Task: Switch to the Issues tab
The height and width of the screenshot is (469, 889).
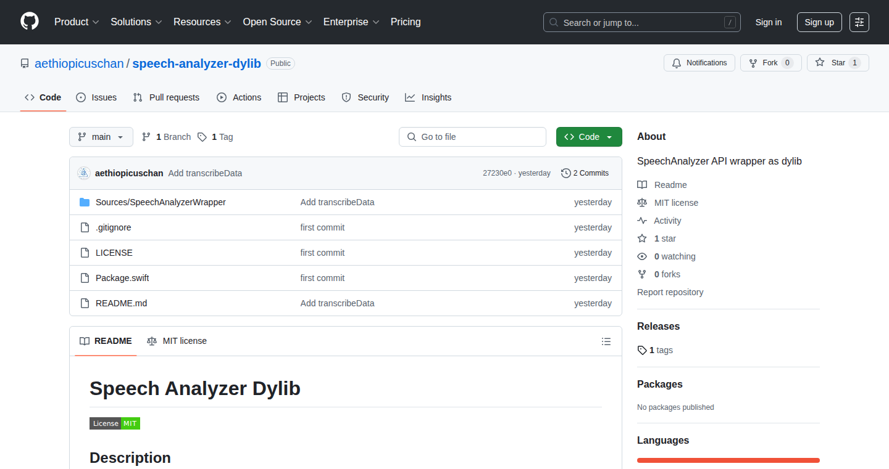Action: coord(96,97)
